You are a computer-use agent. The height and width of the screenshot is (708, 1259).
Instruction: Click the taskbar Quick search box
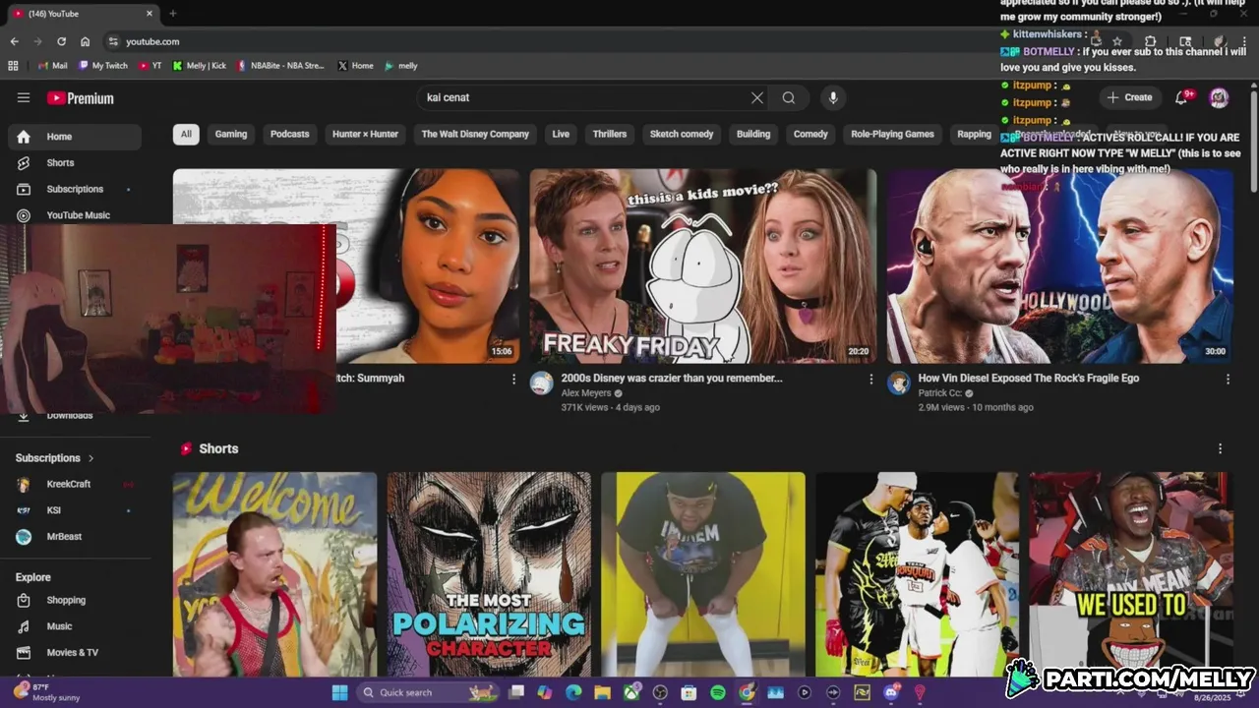pos(428,692)
